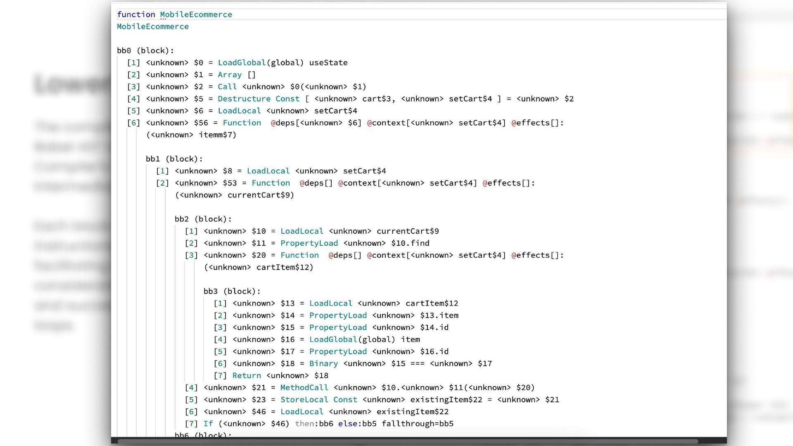Select the '(<unknown> currentCart$9)' parameter line
Screen dimensions: 793x446
tap(235, 195)
